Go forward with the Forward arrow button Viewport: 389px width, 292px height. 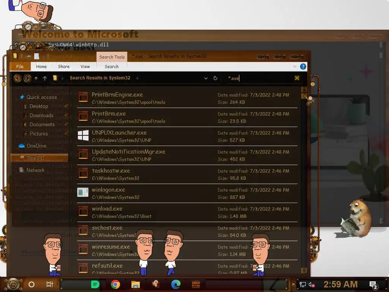pos(27,78)
